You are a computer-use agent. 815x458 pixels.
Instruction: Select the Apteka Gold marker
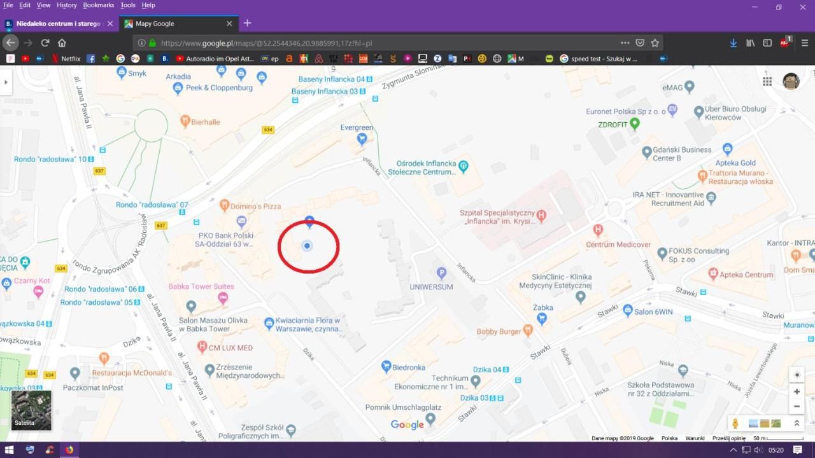click(728, 149)
